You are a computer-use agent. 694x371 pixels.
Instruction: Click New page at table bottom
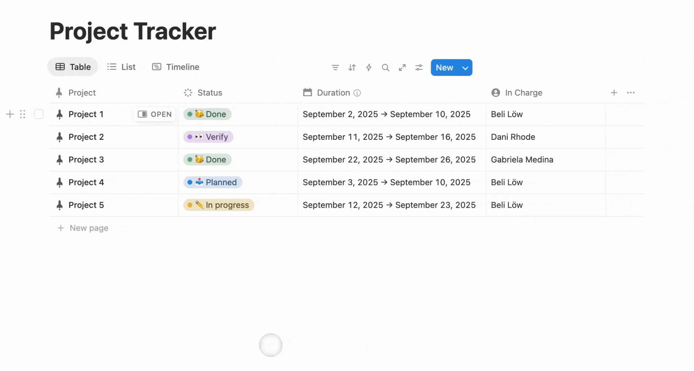pyautogui.click(x=83, y=228)
